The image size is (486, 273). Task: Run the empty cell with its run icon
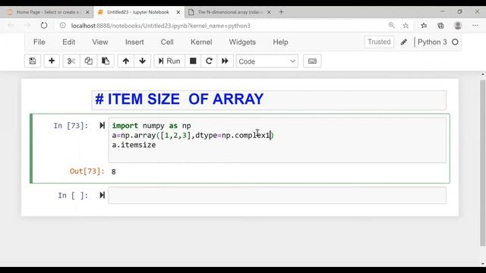pyautogui.click(x=102, y=196)
